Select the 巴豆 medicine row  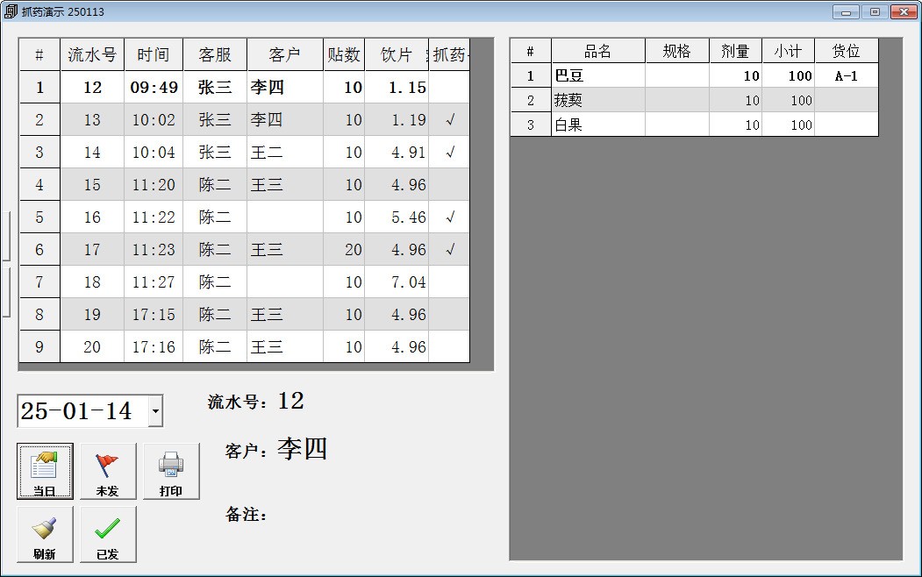click(597, 76)
